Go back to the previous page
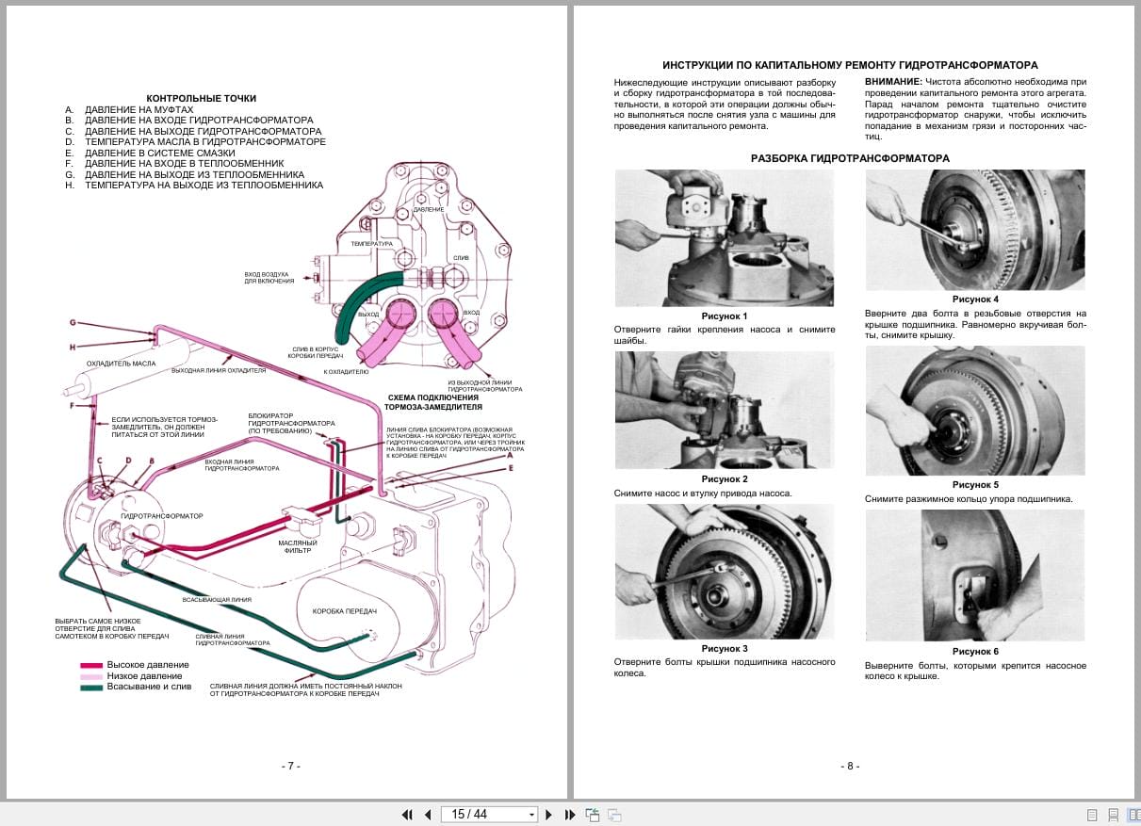The width and height of the screenshot is (1141, 826). pyautogui.click(x=427, y=814)
